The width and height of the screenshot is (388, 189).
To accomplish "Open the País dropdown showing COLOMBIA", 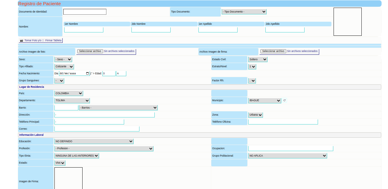I will click(68, 93).
